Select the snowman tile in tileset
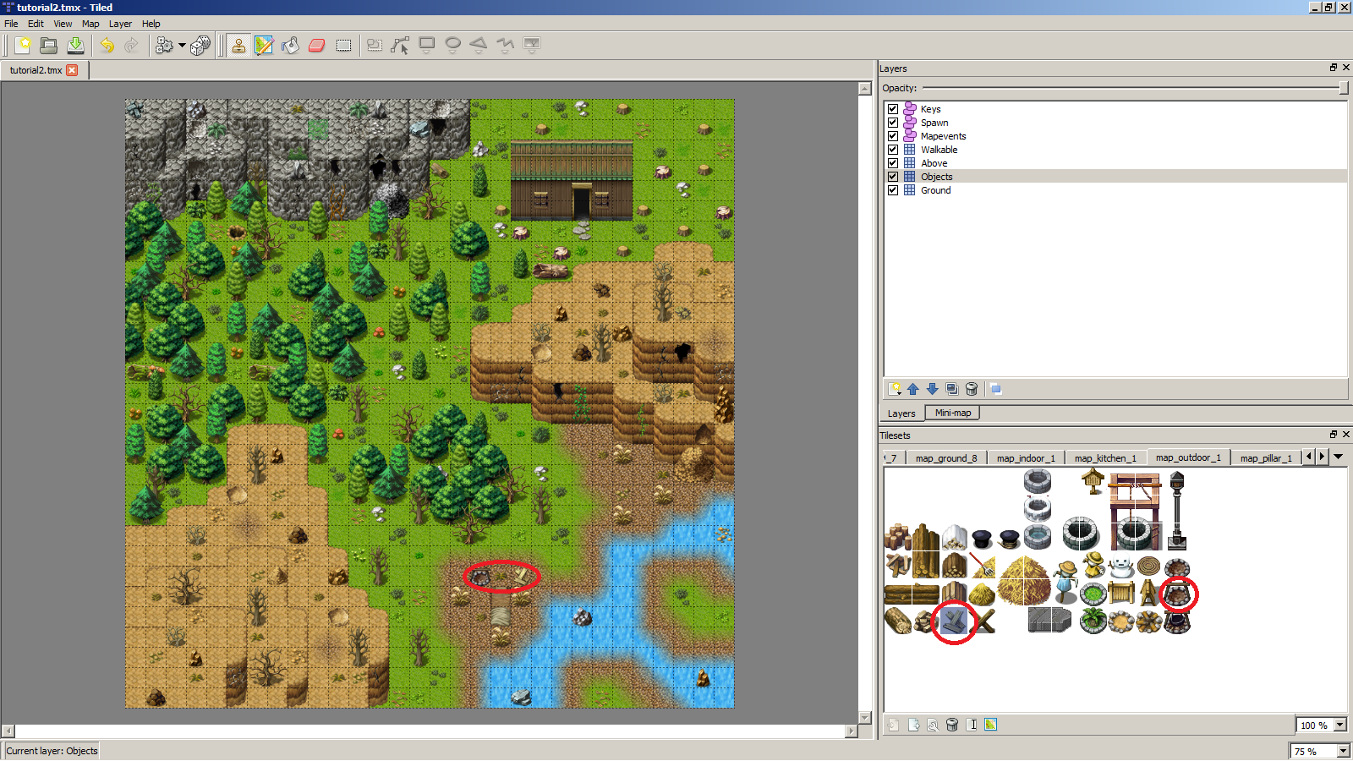The image size is (1353, 761). 1120,566
